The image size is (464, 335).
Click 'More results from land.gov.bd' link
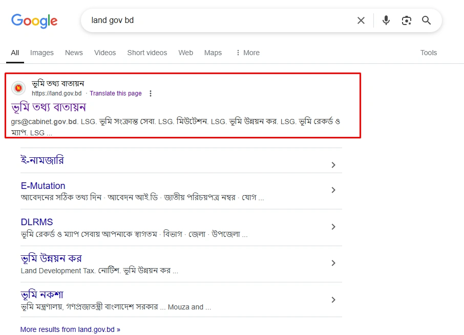pyautogui.click(x=70, y=329)
